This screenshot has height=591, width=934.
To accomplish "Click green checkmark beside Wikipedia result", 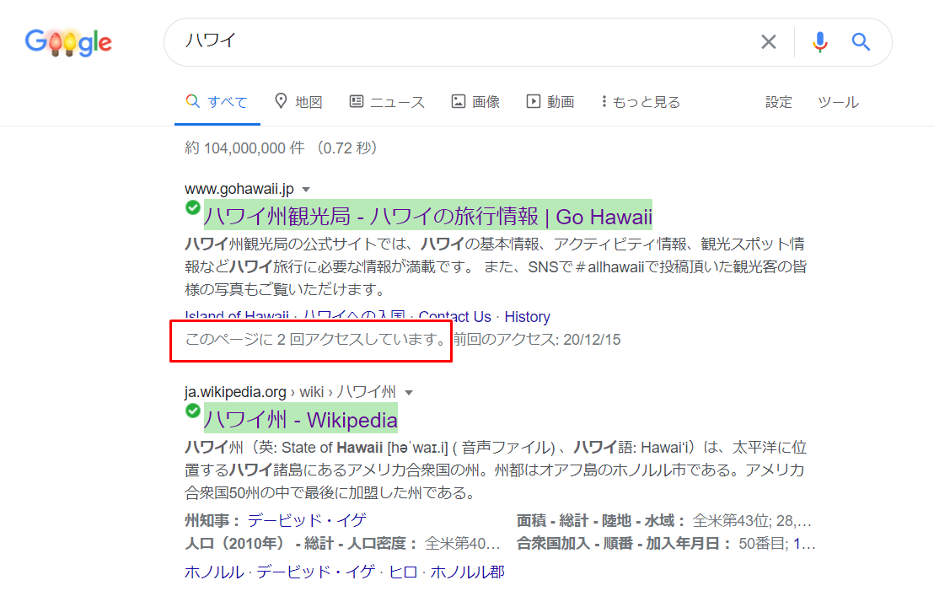I will [192, 411].
